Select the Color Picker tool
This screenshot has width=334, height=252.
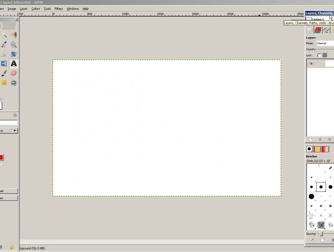[x=4, y=44]
